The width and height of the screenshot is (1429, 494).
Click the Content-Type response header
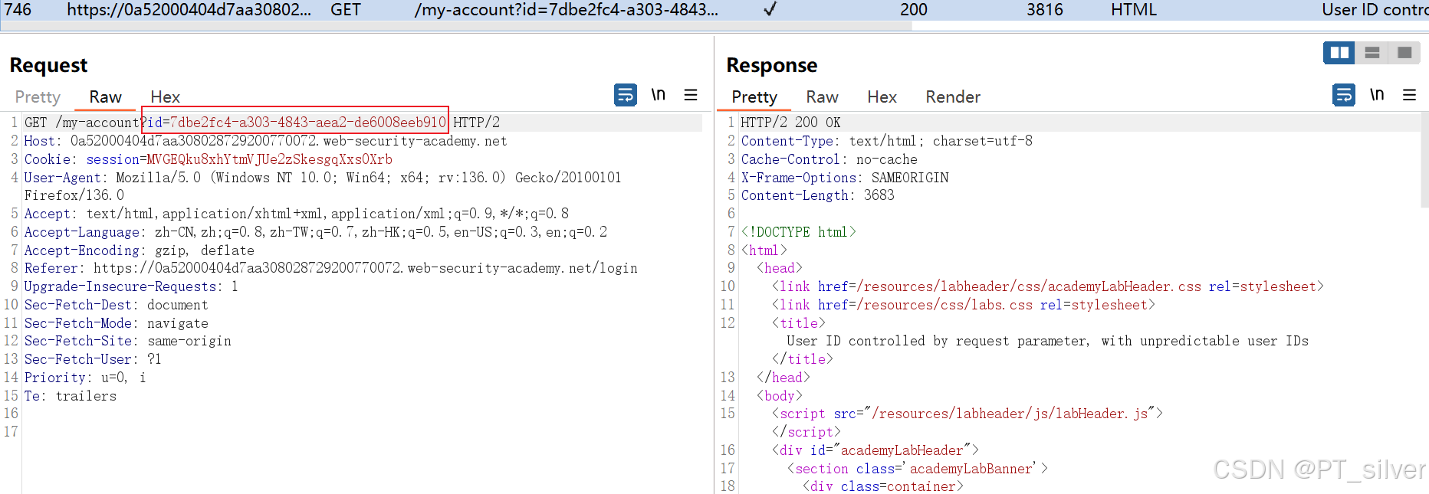pos(886,141)
